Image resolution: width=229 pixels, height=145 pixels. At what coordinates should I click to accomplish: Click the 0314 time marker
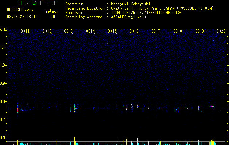90,31
